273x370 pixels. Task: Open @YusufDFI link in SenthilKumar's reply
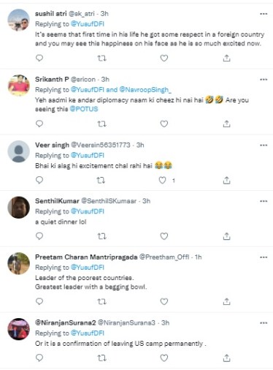tap(88, 211)
